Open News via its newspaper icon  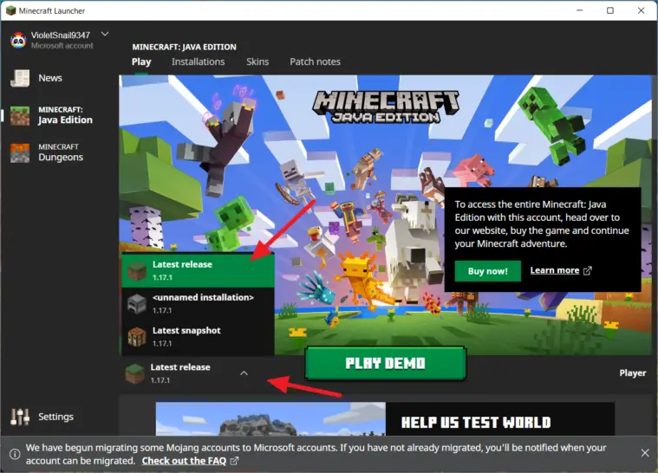click(x=20, y=78)
